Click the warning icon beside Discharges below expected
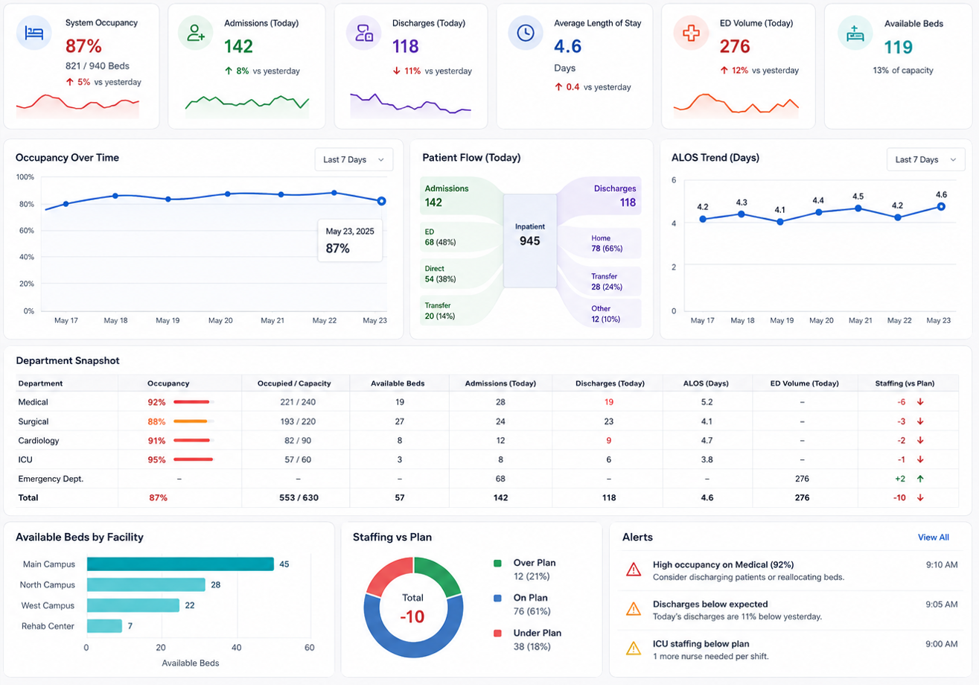Screen dimensions: 979x685 pos(634,609)
